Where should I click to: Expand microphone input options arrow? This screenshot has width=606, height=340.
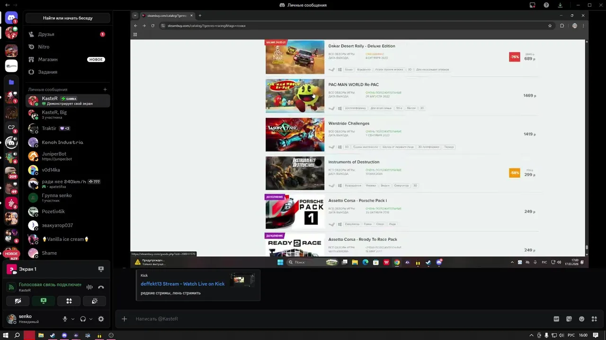(x=72, y=319)
